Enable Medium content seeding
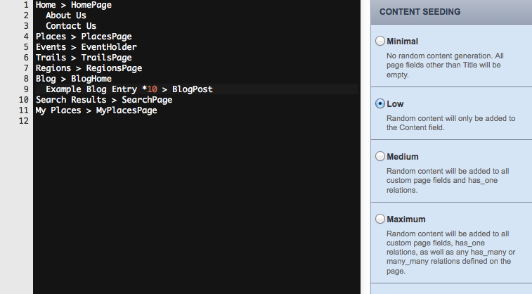532x294 pixels. (x=380, y=156)
